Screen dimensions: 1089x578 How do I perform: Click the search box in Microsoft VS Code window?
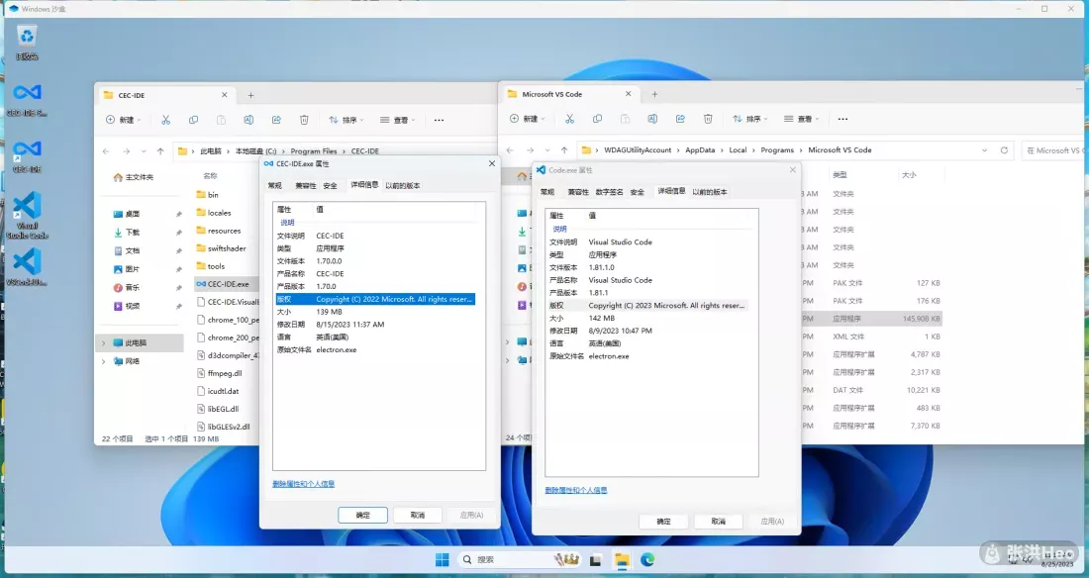coord(1053,150)
